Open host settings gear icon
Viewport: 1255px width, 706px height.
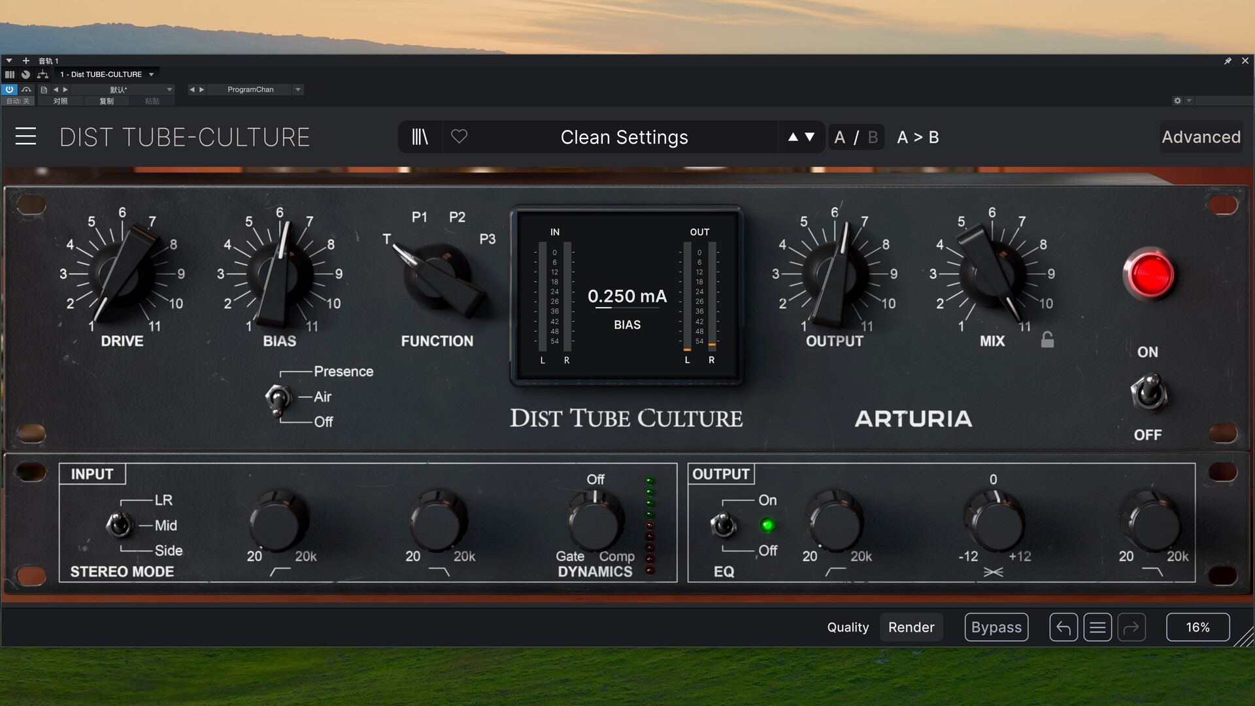(x=1177, y=101)
